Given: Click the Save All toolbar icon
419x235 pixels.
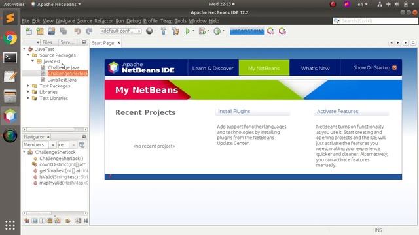Looking at the screenshot, I should tap(64, 31).
